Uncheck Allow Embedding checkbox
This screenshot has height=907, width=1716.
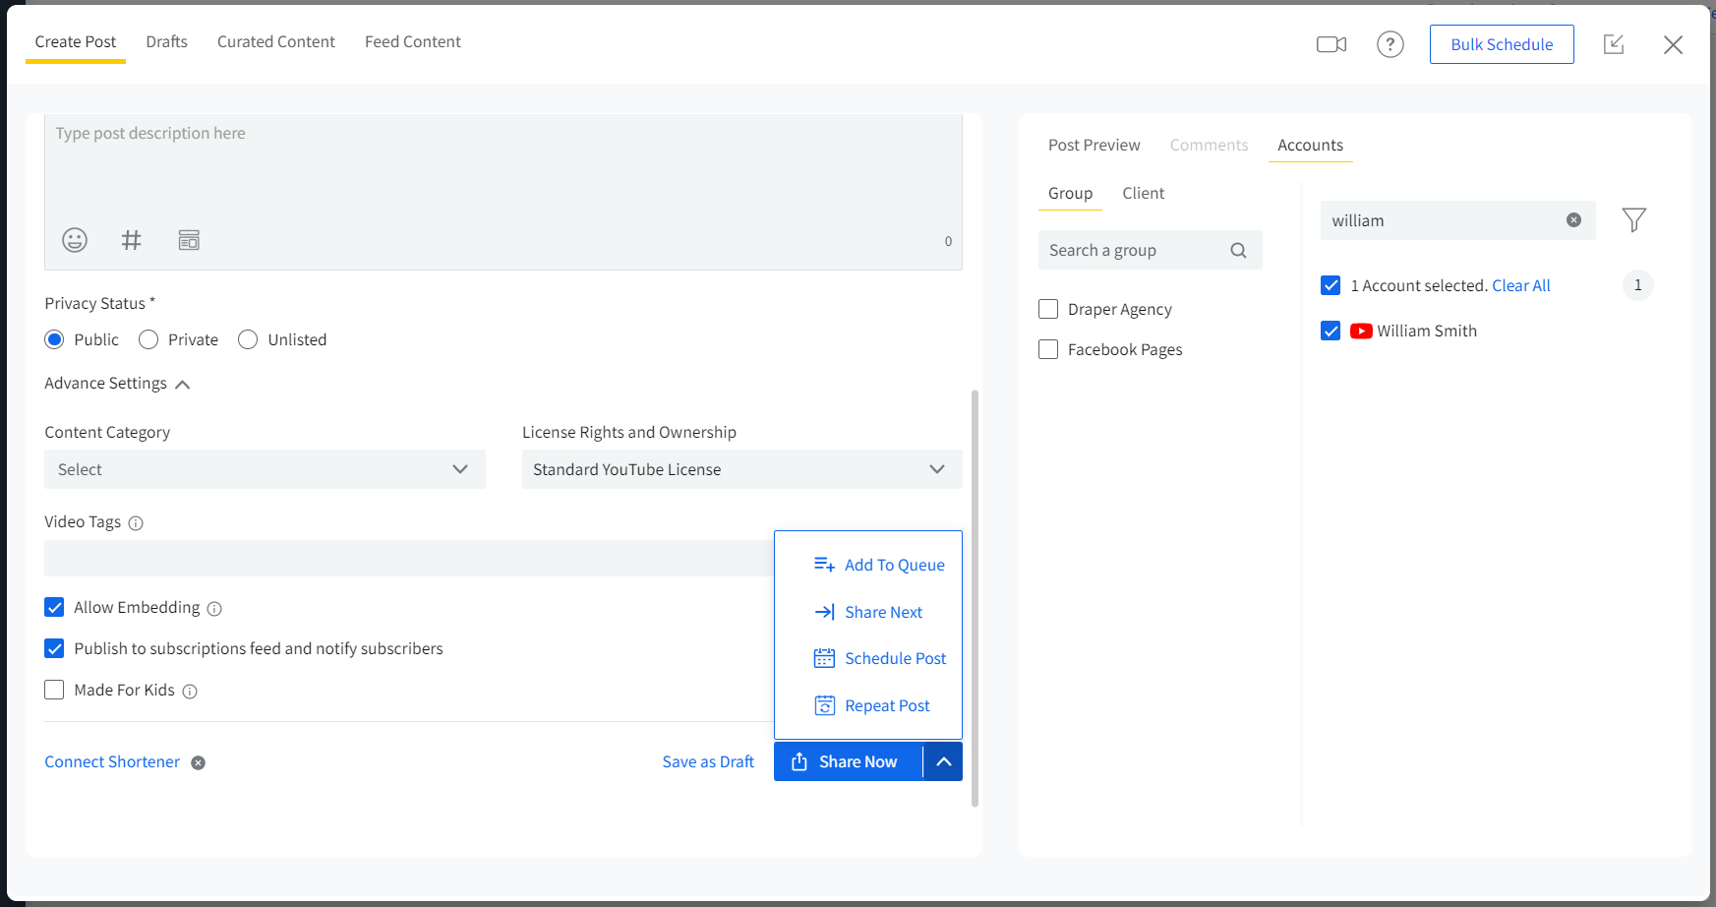point(55,607)
